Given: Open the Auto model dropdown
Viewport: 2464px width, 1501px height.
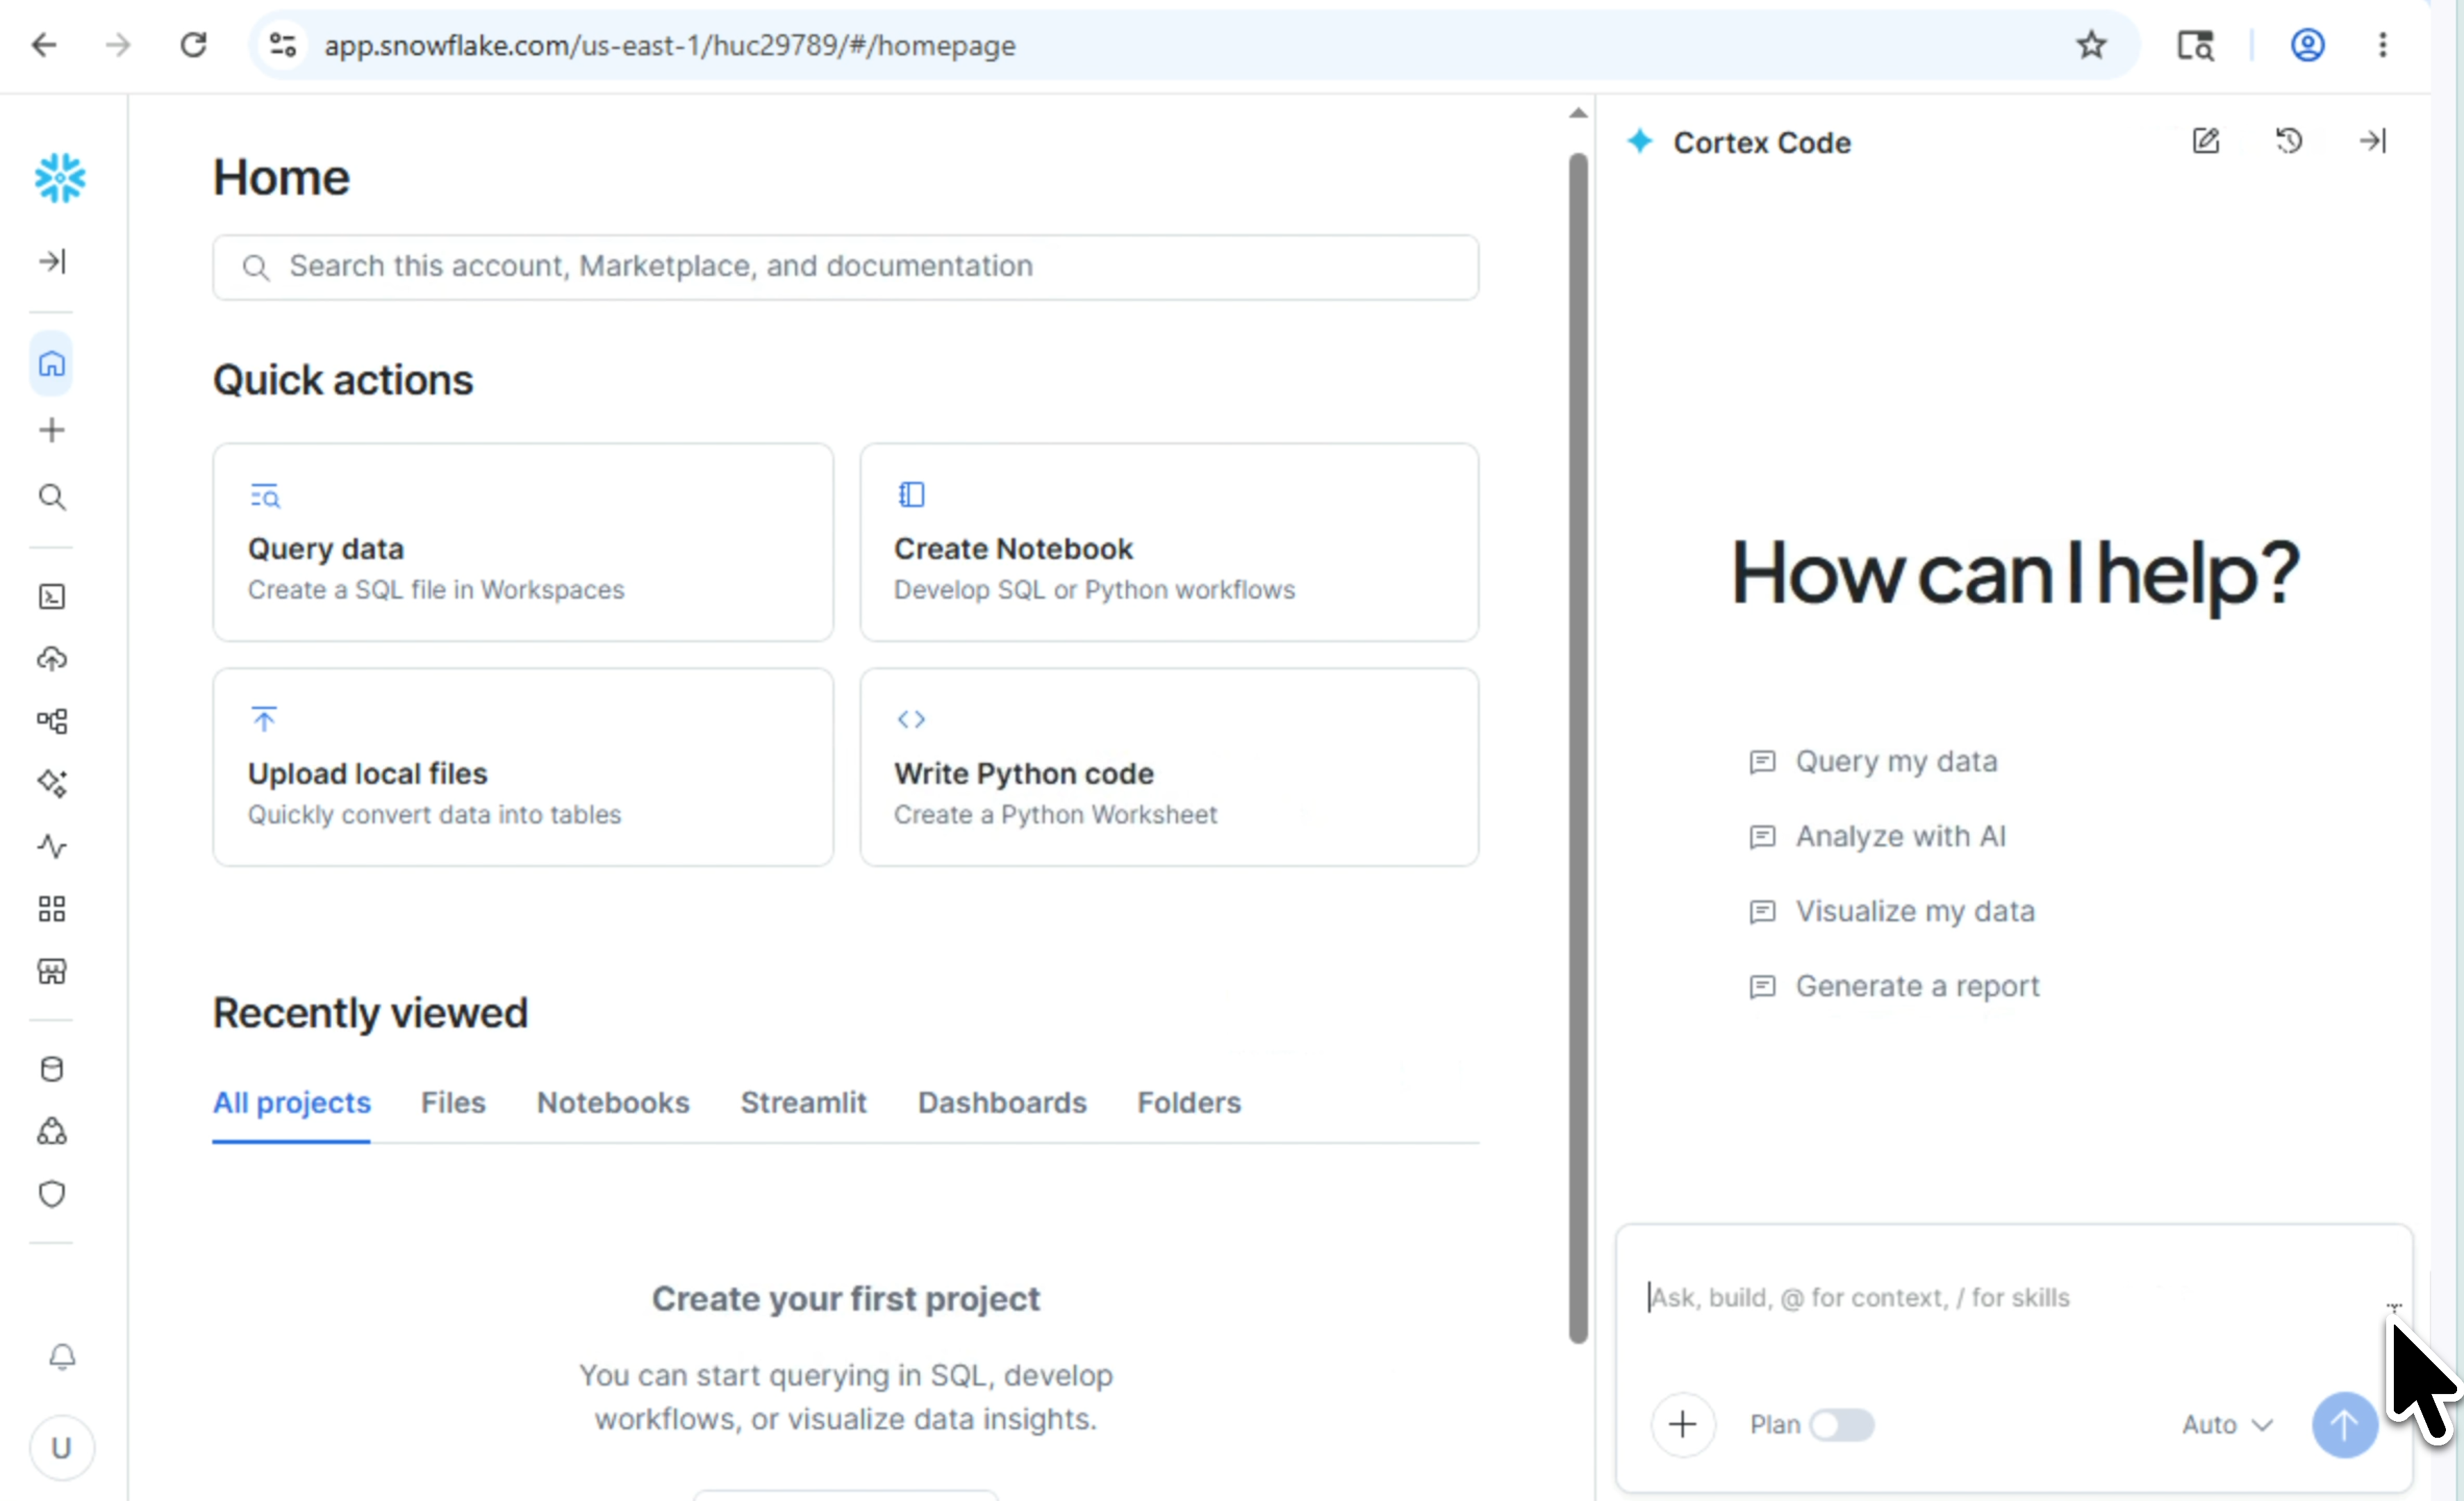Looking at the screenshot, I should [2227, 1424].
